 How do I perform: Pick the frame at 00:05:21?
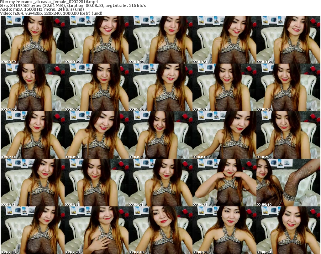[33, 183]
